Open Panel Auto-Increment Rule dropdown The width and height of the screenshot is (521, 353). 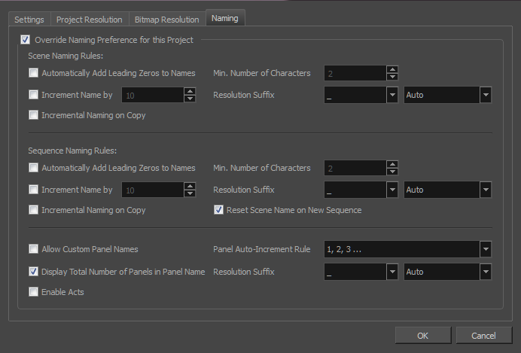click(x=408, y=249)
